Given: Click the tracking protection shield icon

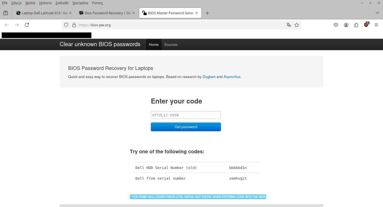Looking at the screenshot, I should pos(66,25).
